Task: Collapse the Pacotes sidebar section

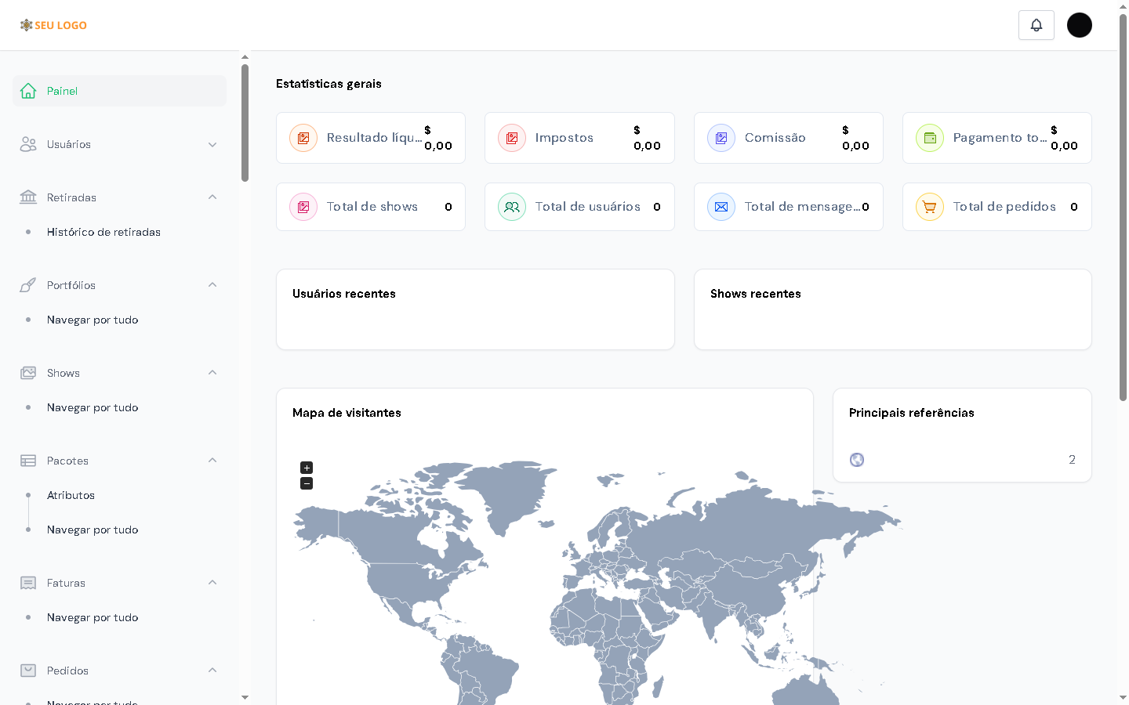Action: [212, 461]
